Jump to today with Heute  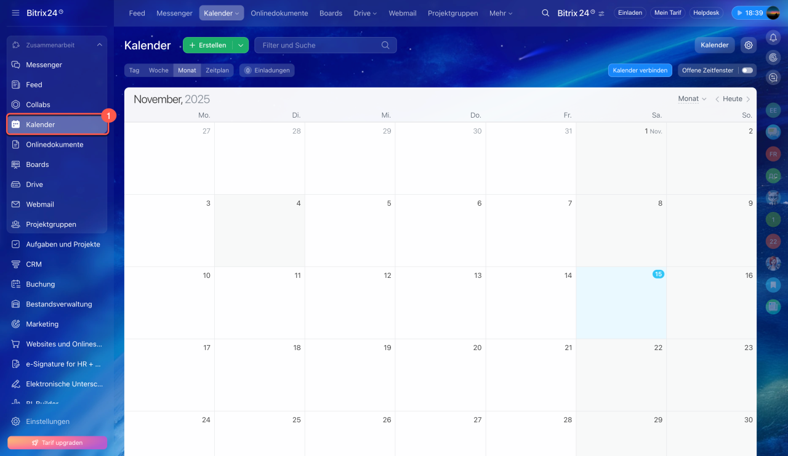(x=733, y=99)
